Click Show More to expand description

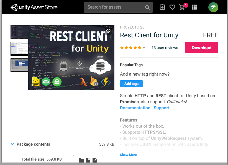[128, 155]
